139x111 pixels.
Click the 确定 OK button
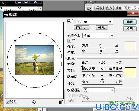tap(130, 22)
